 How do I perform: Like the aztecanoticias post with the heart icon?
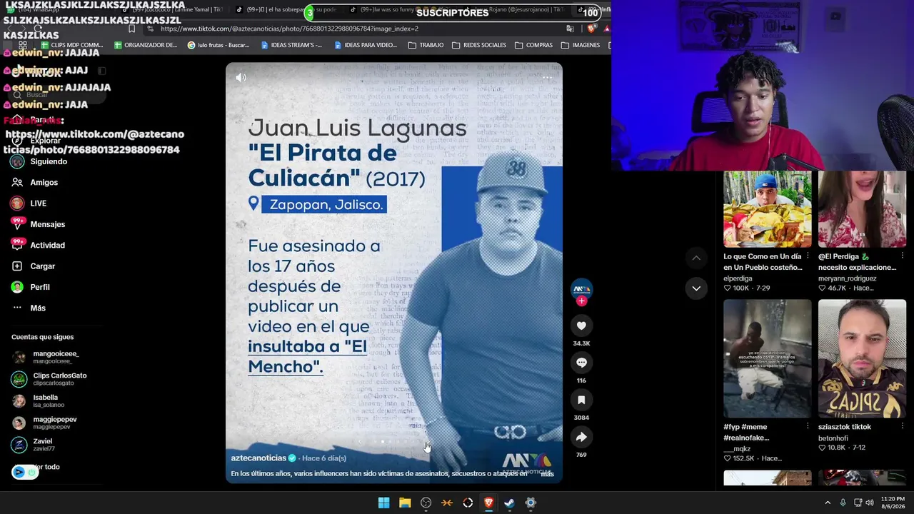(581, 326)
